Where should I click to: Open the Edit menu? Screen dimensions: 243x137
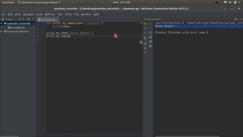click(x=10, y=14)
